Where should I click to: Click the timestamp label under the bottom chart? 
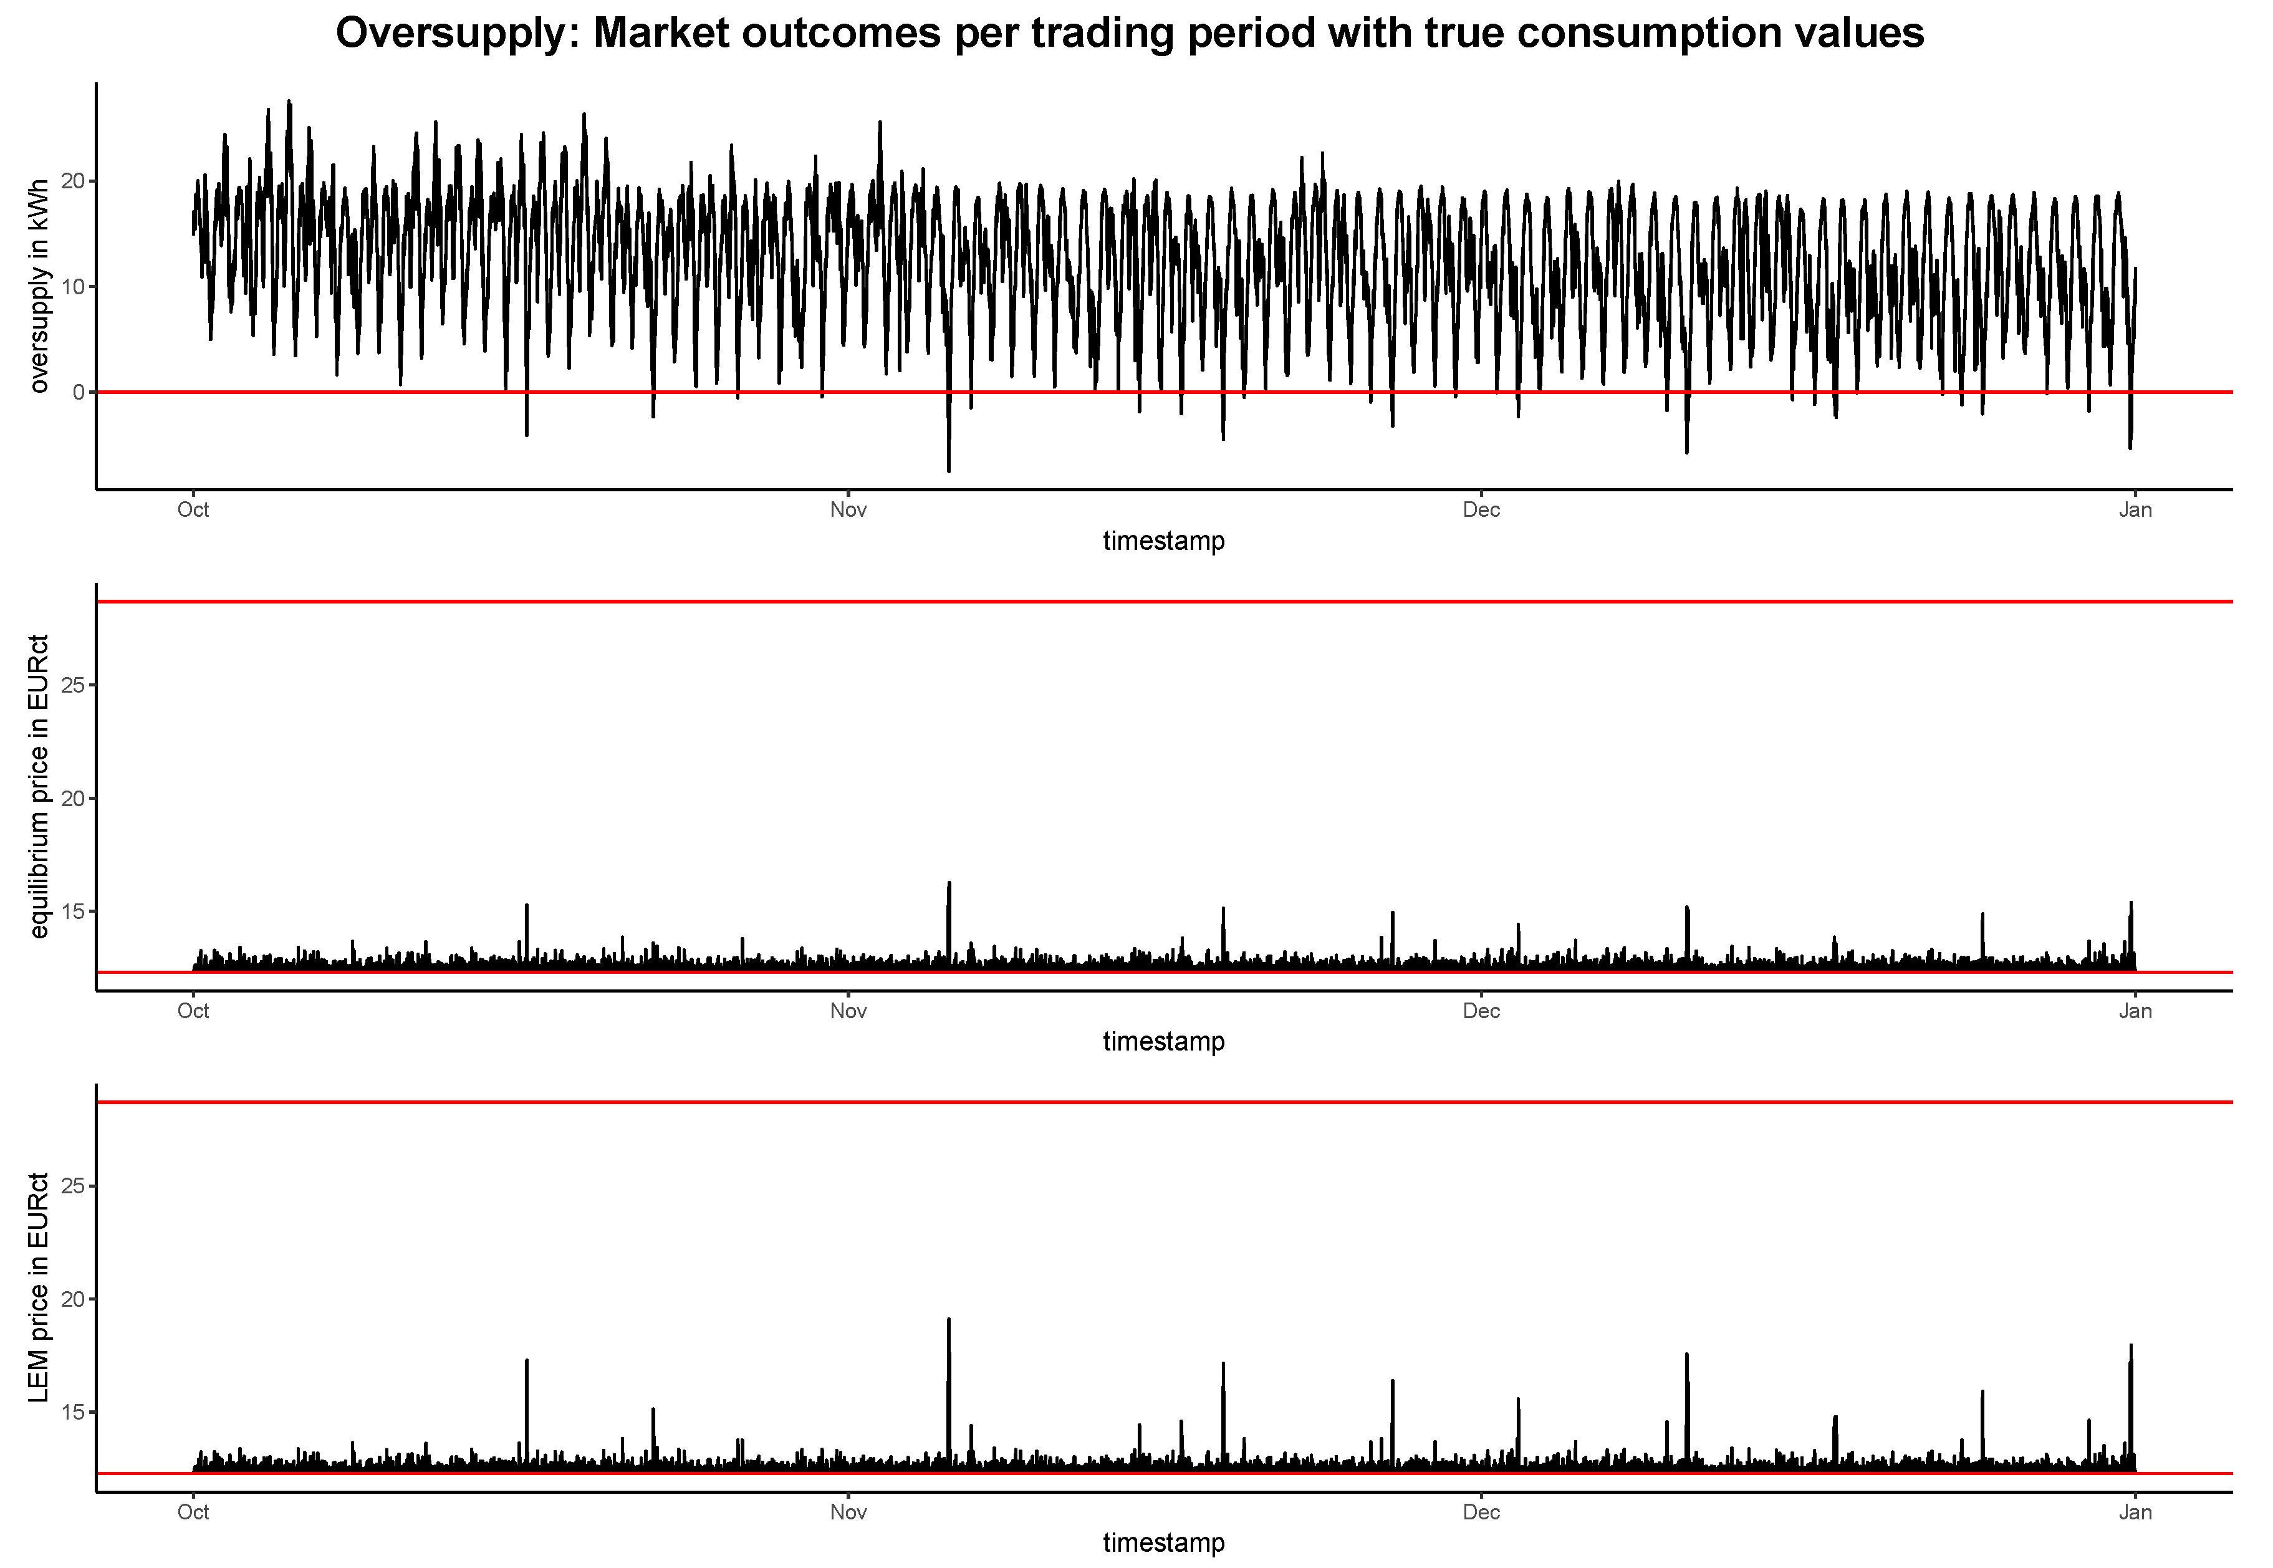click(1163, 1542)
